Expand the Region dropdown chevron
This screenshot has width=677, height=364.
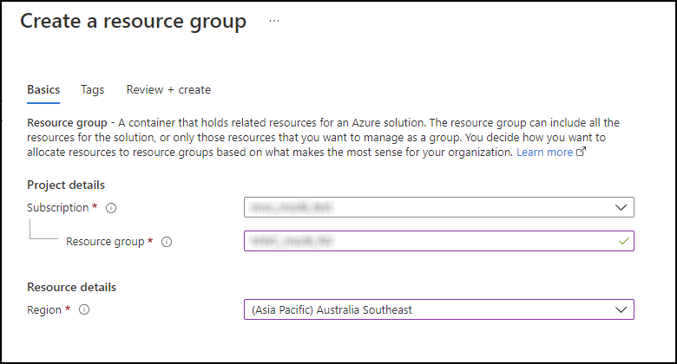coord(621,309)
